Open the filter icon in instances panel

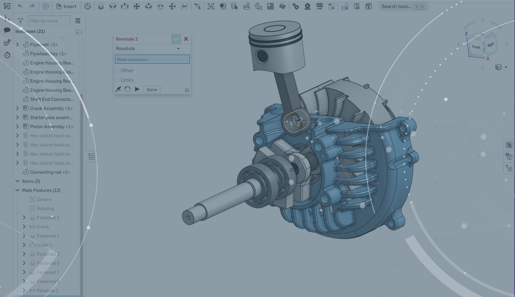20,21
